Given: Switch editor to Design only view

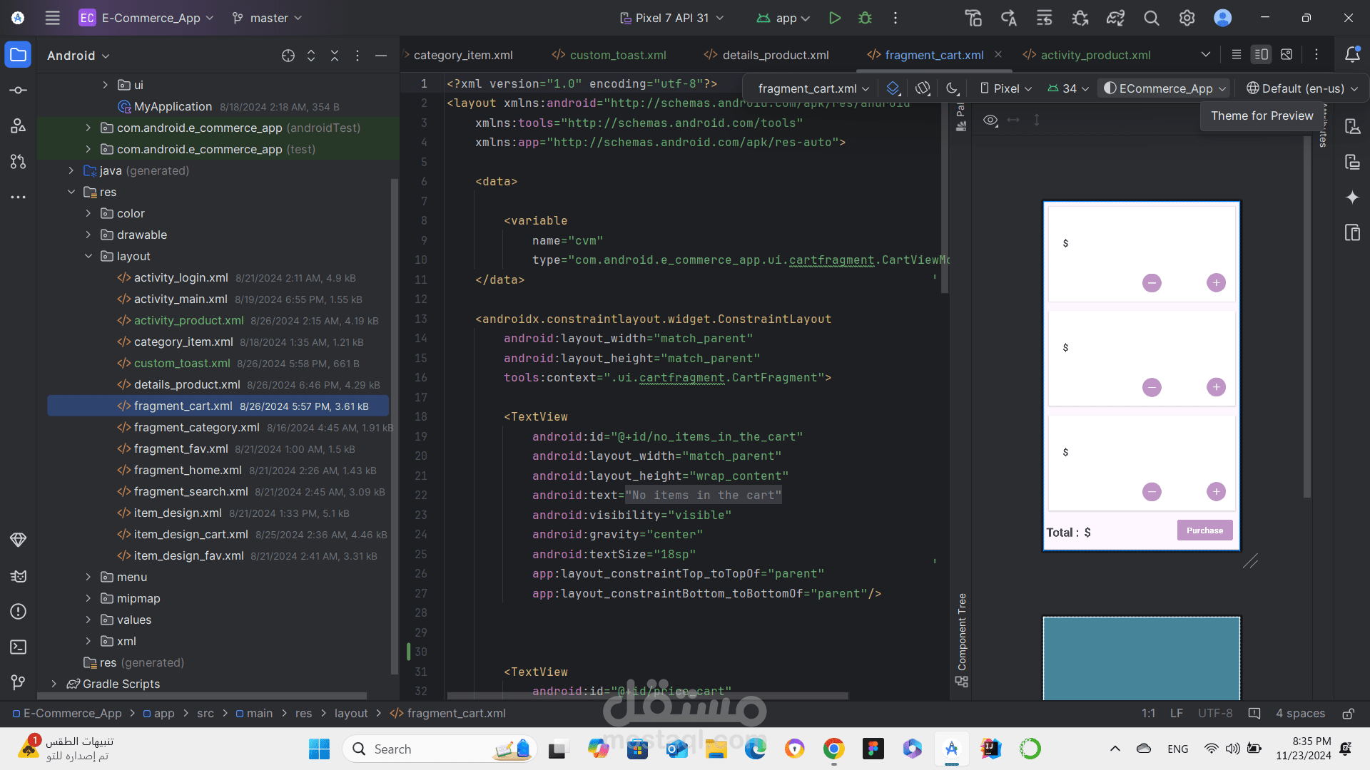Looking at the screenshot, I should (1287, 54).
